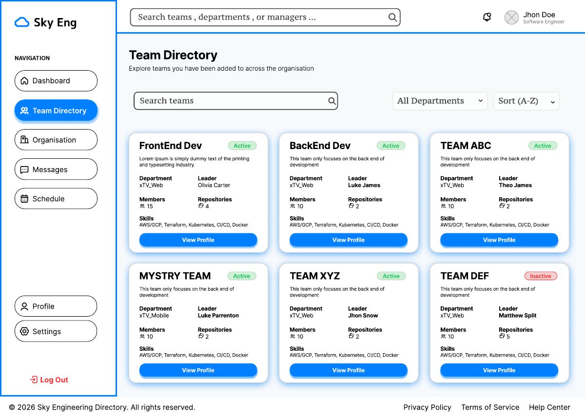
Task: Click the xTV_Mobile department text
Action: (154, 316)
